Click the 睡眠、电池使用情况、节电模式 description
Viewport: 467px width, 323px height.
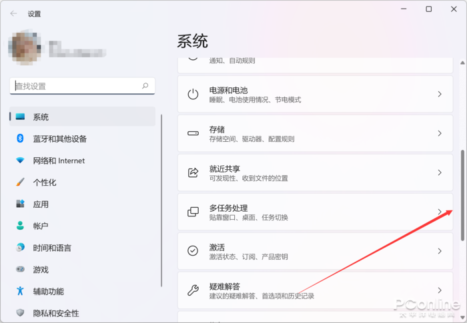click(256, 100)
